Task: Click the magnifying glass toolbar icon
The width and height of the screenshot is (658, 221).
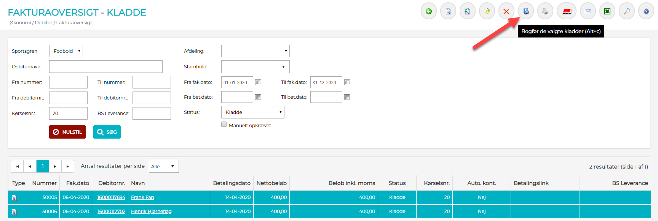Action: pos(626,11)
